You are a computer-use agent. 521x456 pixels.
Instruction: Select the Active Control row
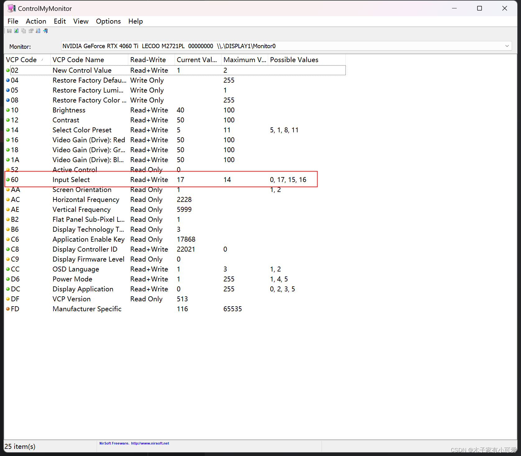click(176, 170)
